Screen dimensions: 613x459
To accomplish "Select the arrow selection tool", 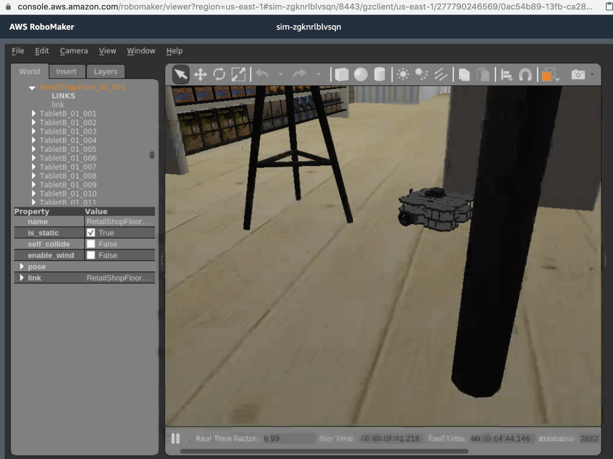I will pos(180,74).
